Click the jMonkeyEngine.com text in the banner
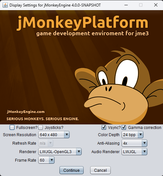The height and width of the screenshot is (176, 163). 26,112
